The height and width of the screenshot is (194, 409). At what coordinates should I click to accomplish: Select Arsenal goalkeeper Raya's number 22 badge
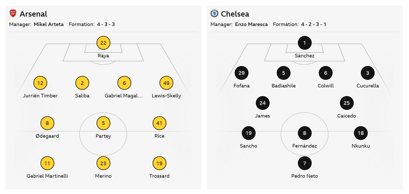point(103,43)
